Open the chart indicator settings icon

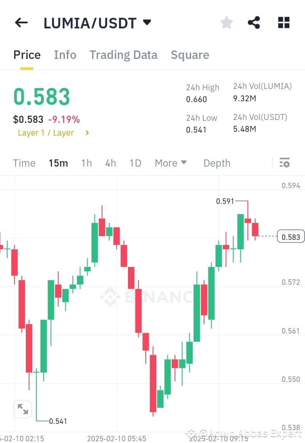click(284, 163)
